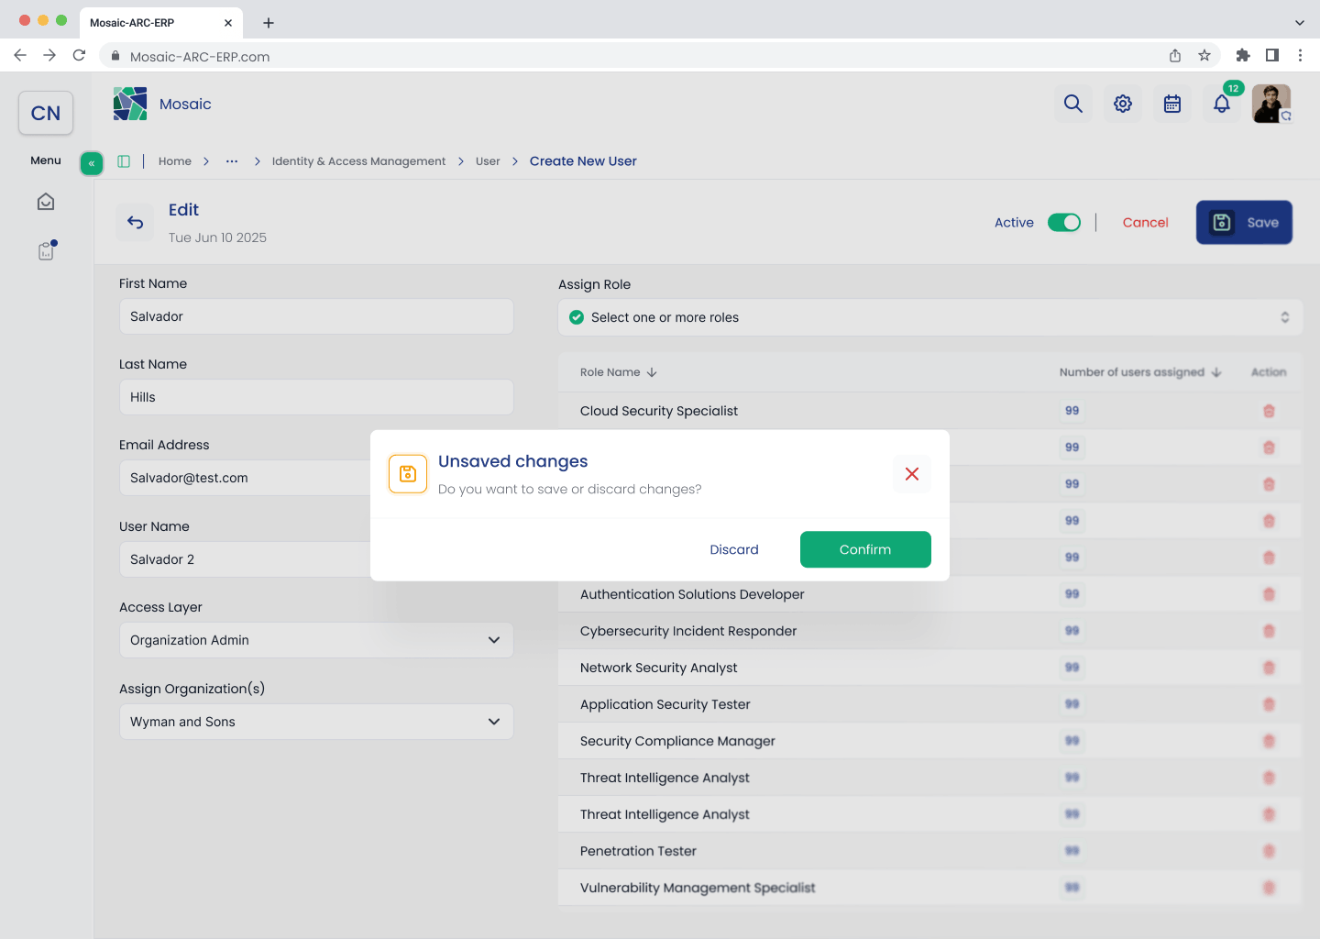Delete the Network Security Analyst role
1320x939 pixels.
[1269, 668]
